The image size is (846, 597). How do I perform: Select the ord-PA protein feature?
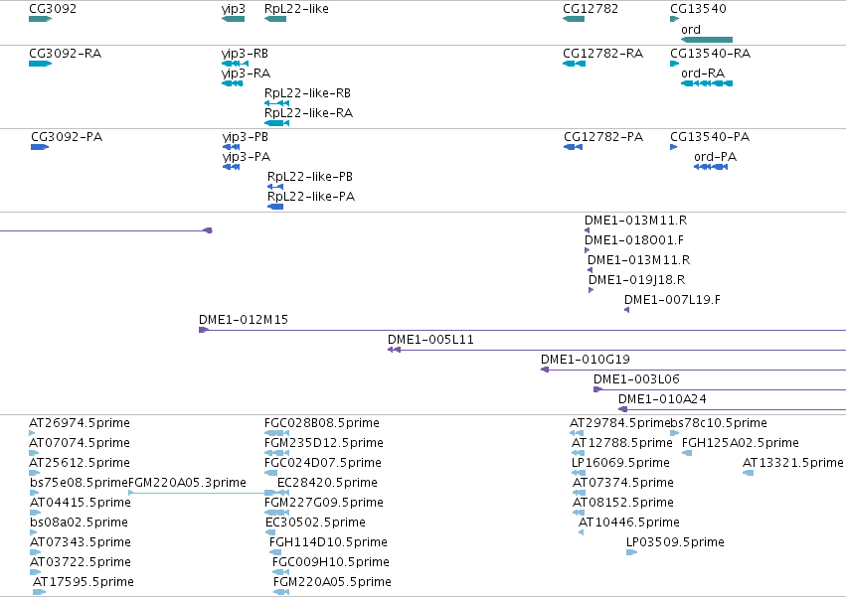[x=711, y=167]
